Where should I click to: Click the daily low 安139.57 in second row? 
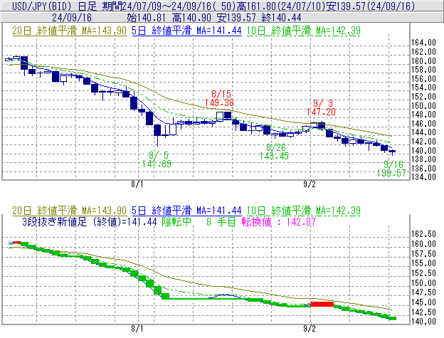236,18
